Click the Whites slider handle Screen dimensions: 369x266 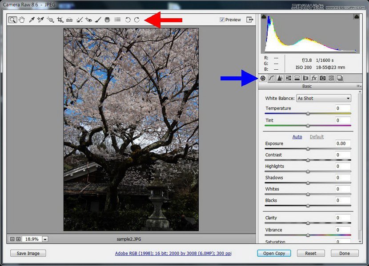[x=308, y=195]
